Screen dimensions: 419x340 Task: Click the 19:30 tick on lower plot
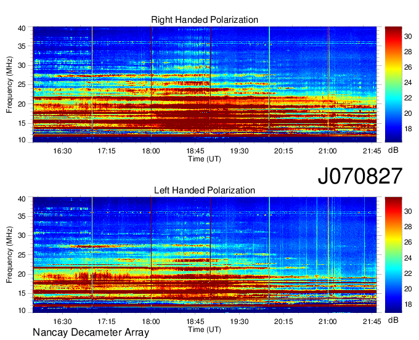(x=239, y=322)
